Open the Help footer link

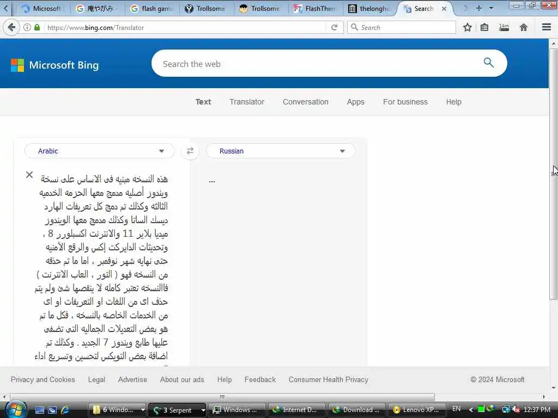point(224,379)
